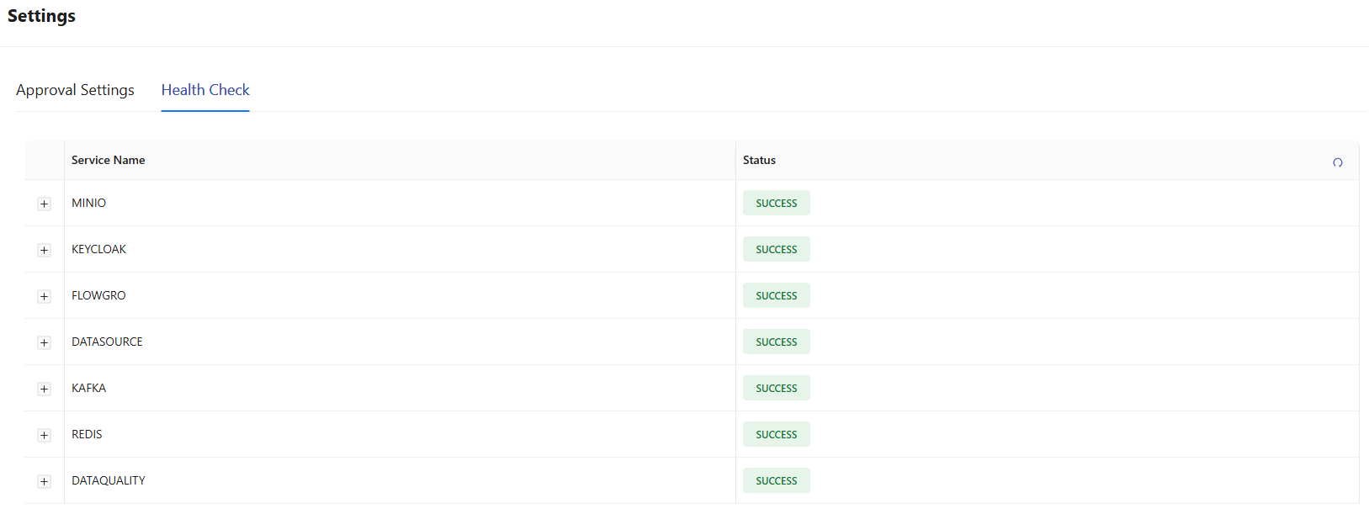Expand the DATAQUALITY row details
Image resolution: width=1369 pixels, height=514 pixels.
[x=45, y=481]
